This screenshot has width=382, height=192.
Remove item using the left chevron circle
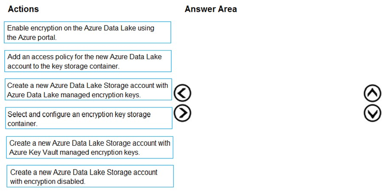[182, 93]
